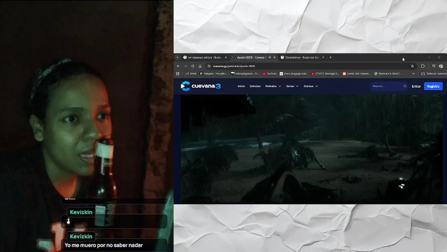Viewport: 447px width, 252px height.
Task: Expand the Películas dropdown
Action: [x=273, y=86]
